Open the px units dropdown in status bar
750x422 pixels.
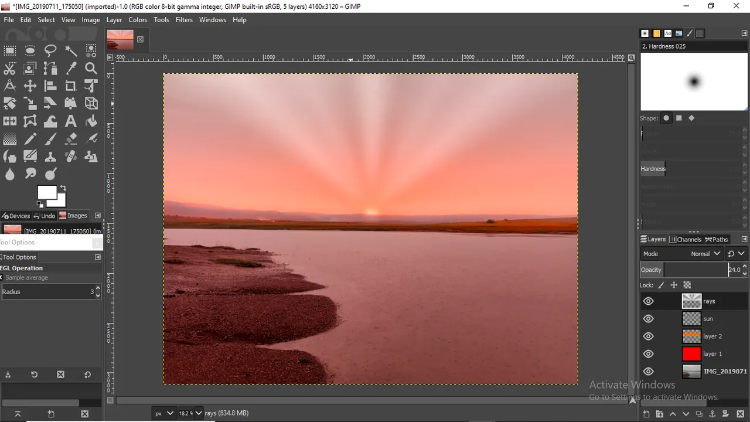coord(163,413)
